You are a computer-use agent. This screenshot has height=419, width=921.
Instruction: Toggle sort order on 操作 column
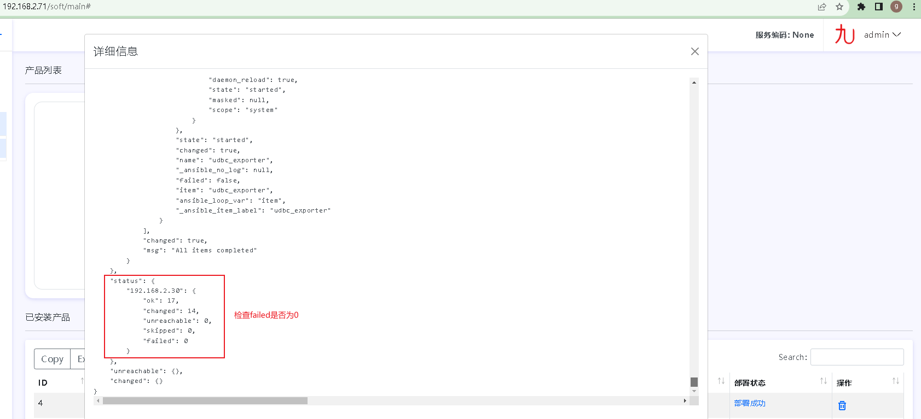tap(895, 381)
